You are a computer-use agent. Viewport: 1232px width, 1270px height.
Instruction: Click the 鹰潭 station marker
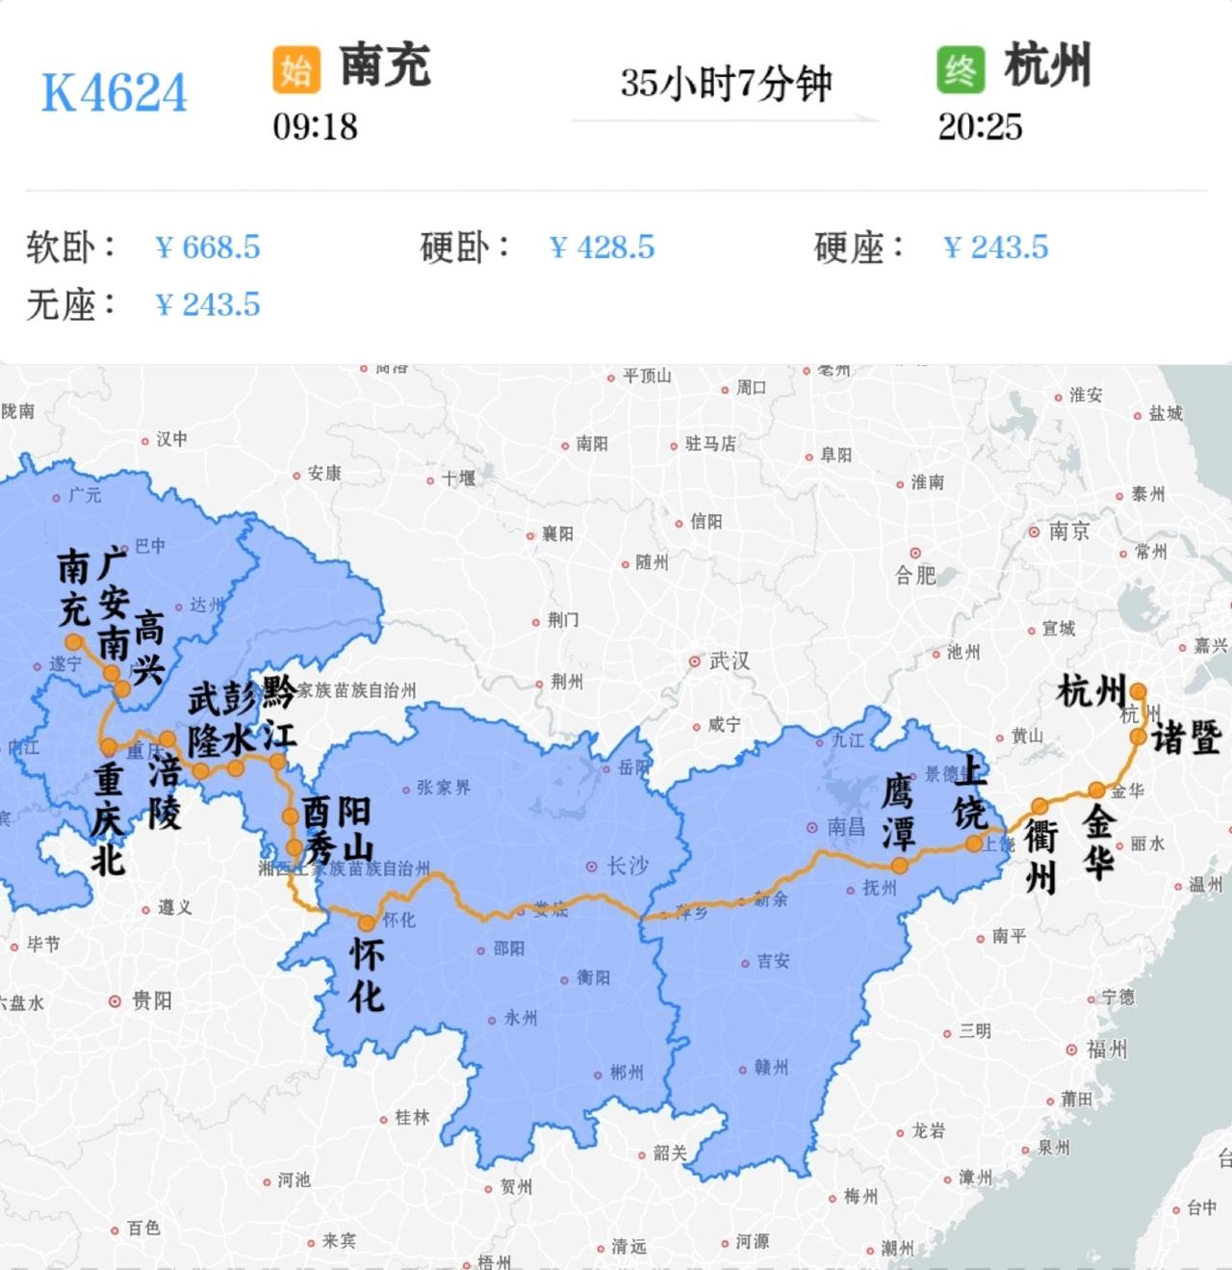point(899,867)
